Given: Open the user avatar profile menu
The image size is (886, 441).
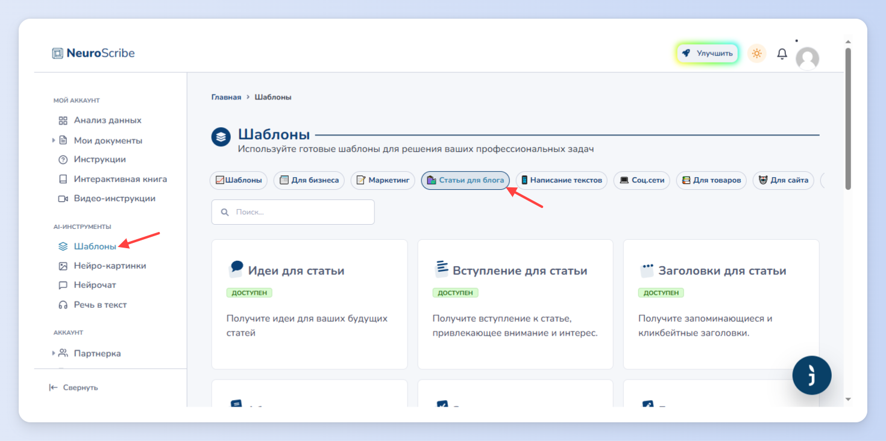Looking at the screenshot, I should click(807, 58).
